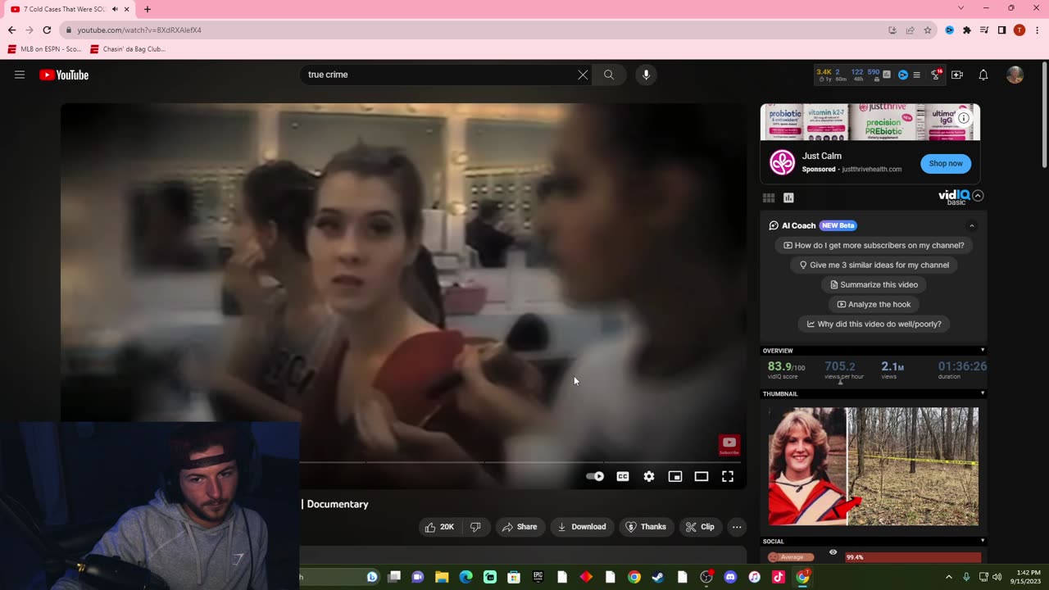Go to YouTube home via logo
The height and width of the screenshot is (590, 1049).
coord(64,75)
